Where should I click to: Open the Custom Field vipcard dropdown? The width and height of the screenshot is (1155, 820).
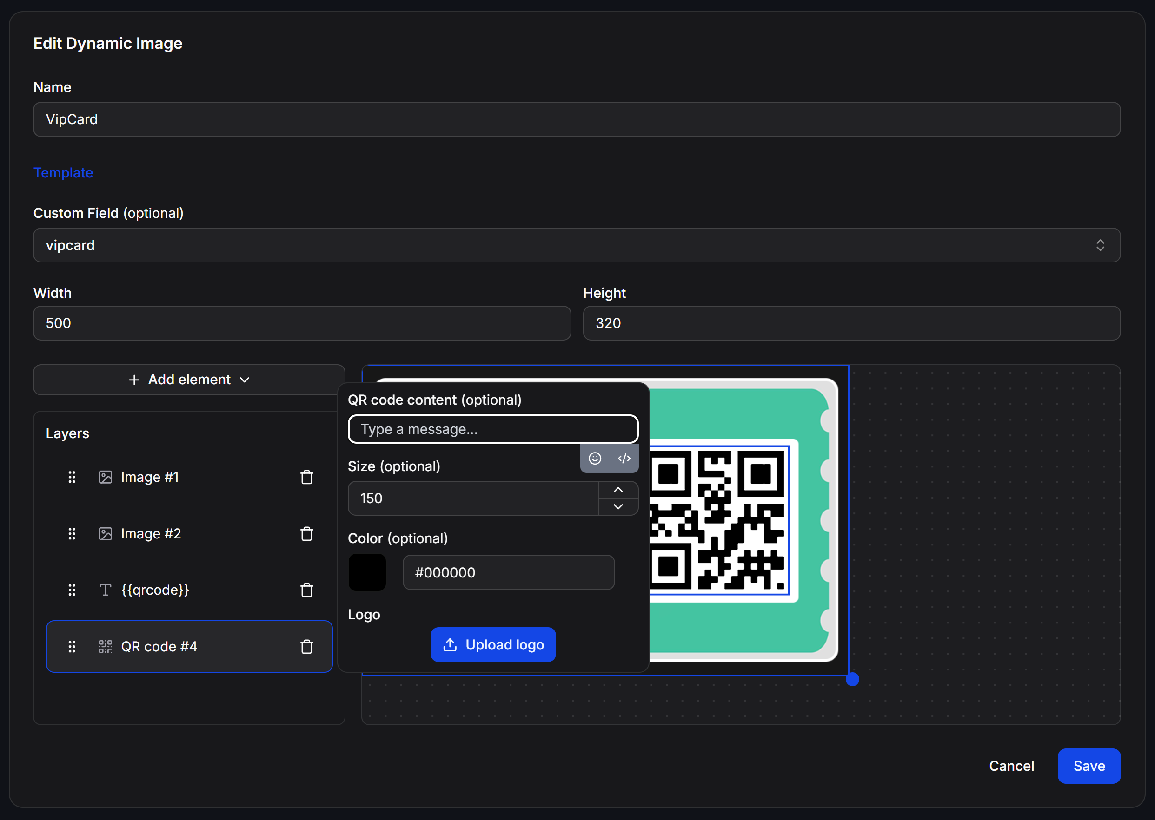tap(577, 245)
